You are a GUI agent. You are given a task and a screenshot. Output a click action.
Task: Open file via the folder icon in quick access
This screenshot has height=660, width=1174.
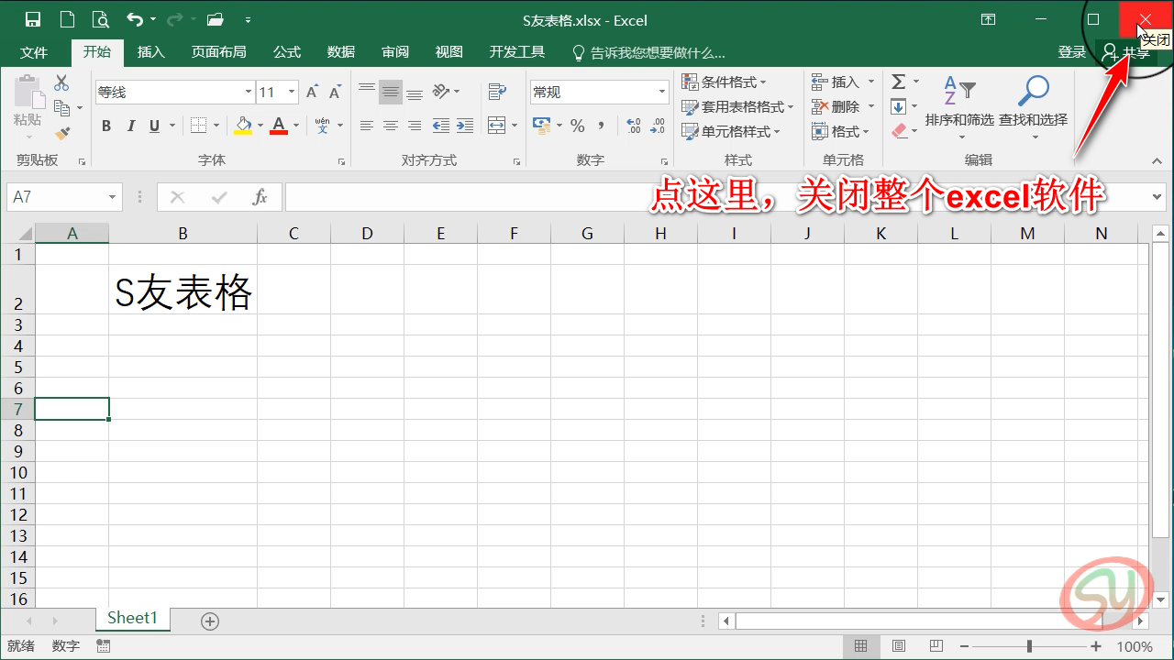[215, 19]
